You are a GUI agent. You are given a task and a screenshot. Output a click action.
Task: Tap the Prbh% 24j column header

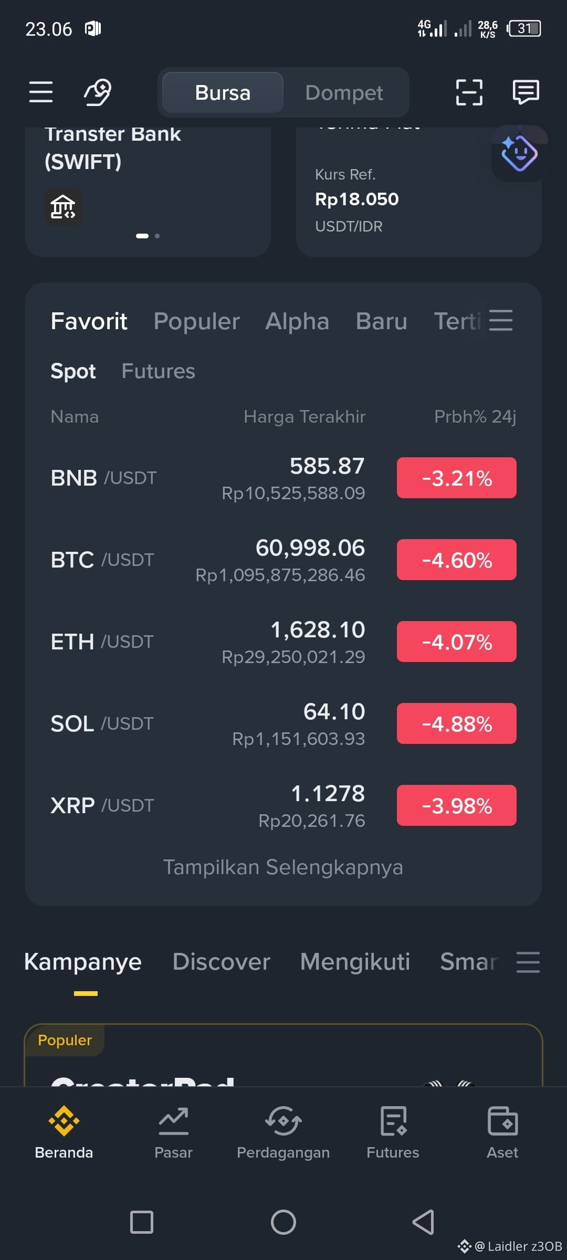475,417
